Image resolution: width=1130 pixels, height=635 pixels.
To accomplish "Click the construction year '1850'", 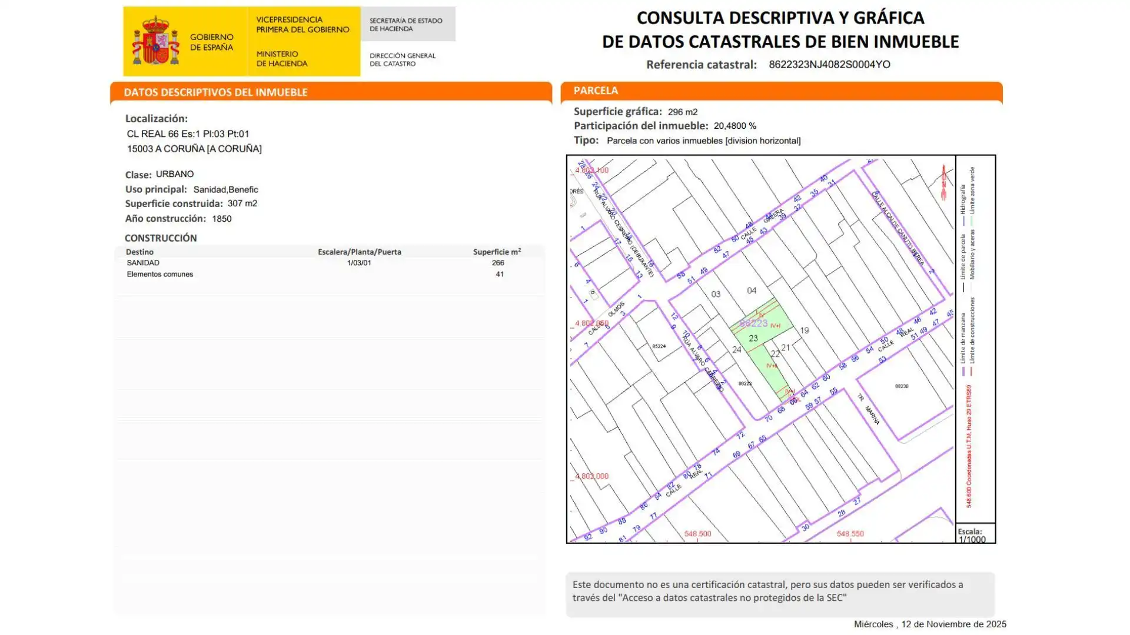I will click(x=222, y=219).
